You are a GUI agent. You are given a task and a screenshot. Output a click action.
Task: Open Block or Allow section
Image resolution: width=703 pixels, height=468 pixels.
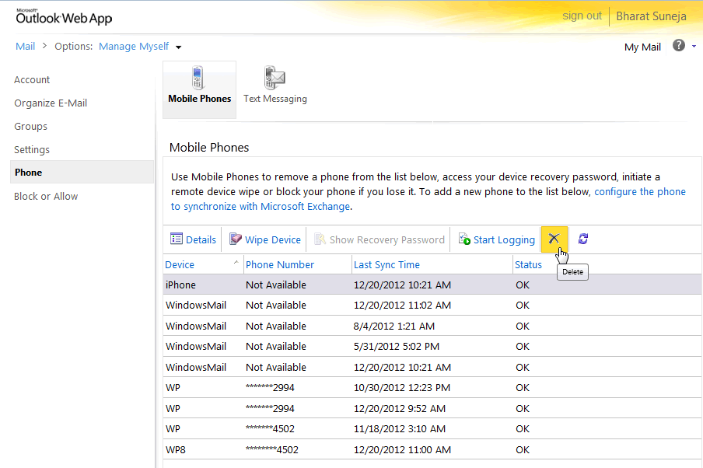(x=46, y=197)
